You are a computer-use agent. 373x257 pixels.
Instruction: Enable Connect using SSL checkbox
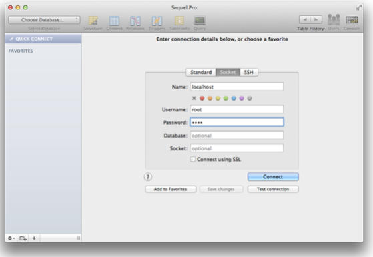click(193, 159)
